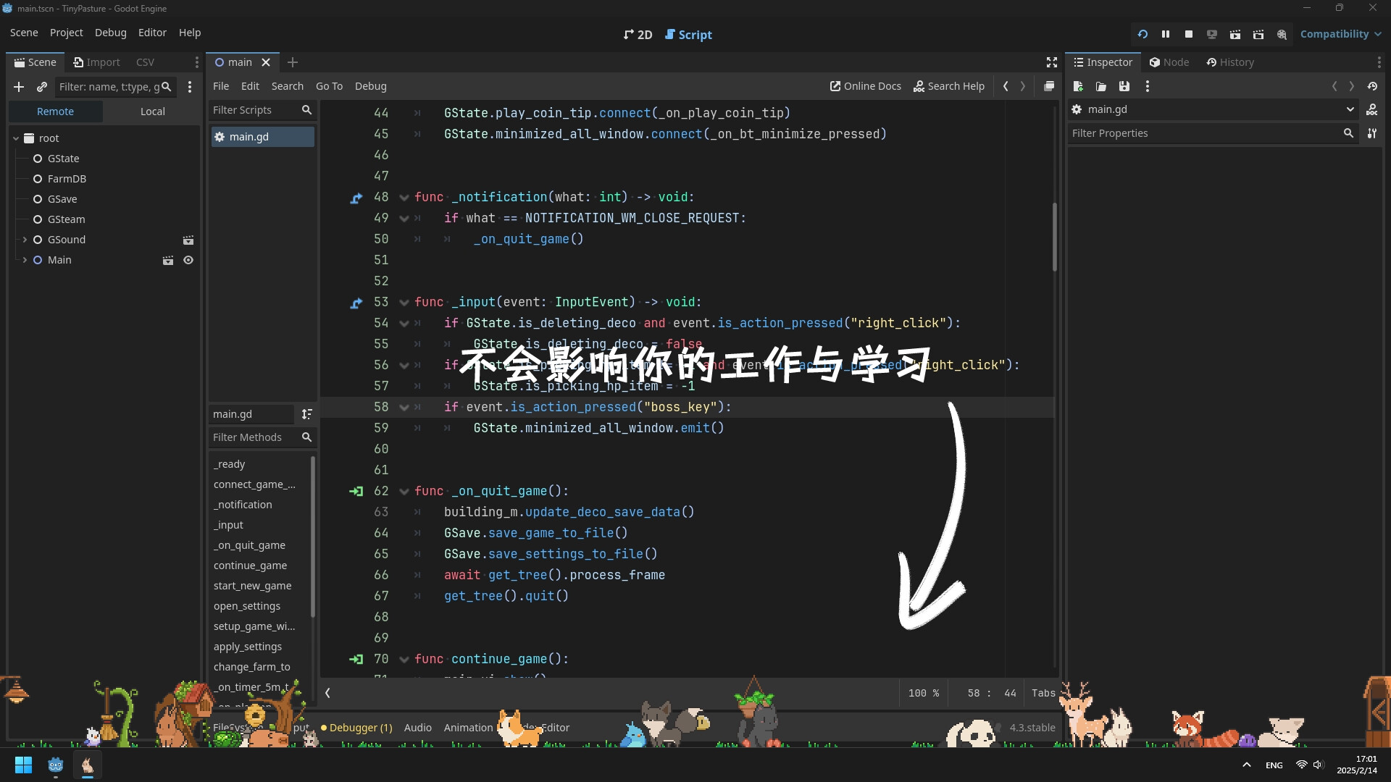
Task: Open the Search menu in editor
Action: [x=285, y=86]
